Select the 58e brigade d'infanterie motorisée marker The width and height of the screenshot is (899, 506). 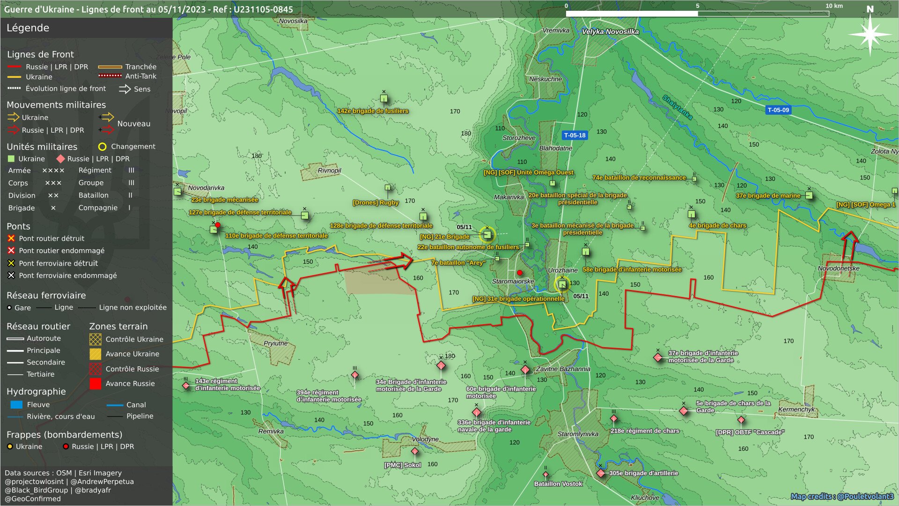(x=586, y=252)
